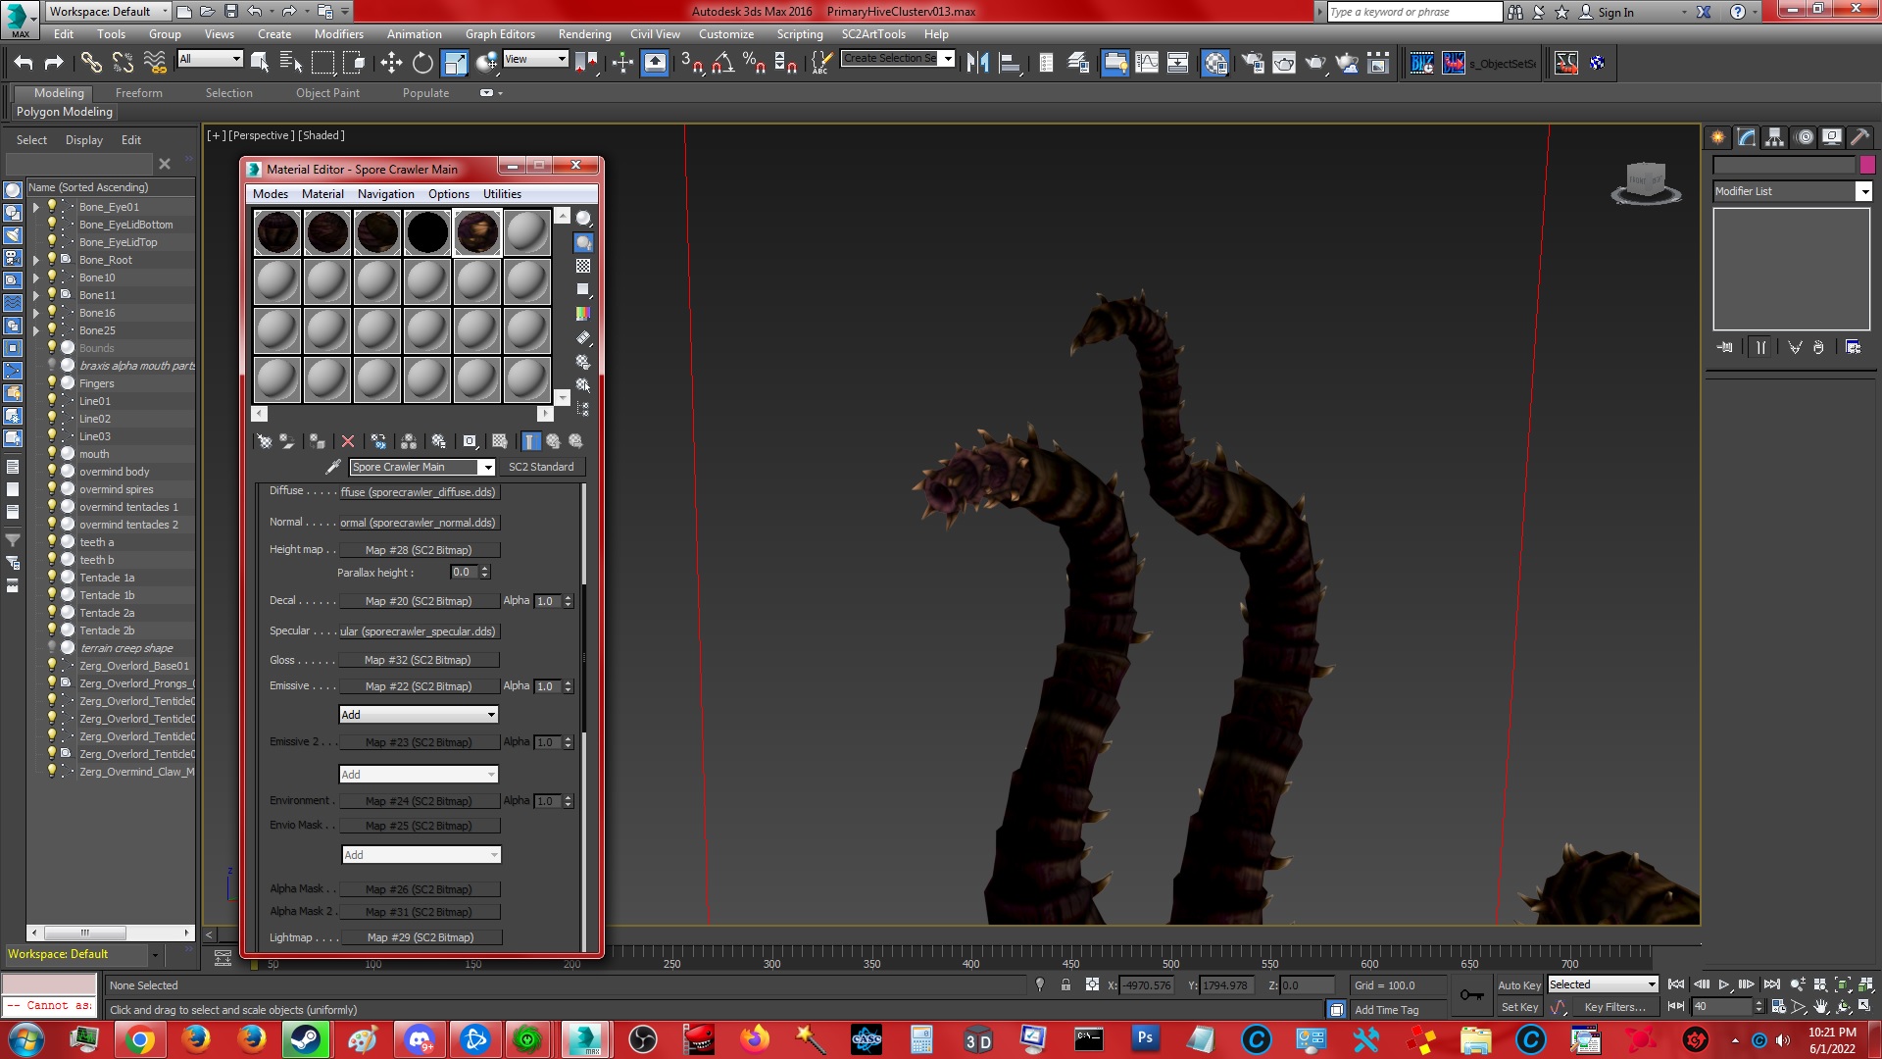Click the red X reset map icon

(x=347, y=441)
